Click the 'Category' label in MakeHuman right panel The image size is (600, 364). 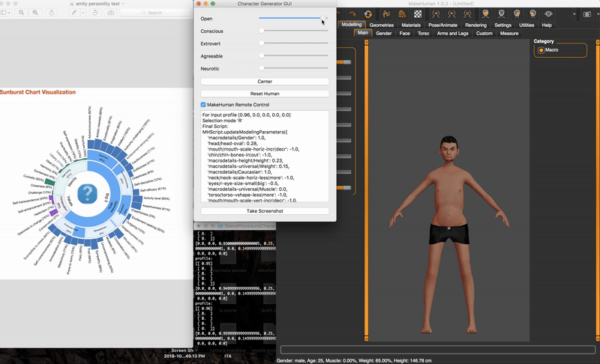click(x=544, y=41)
